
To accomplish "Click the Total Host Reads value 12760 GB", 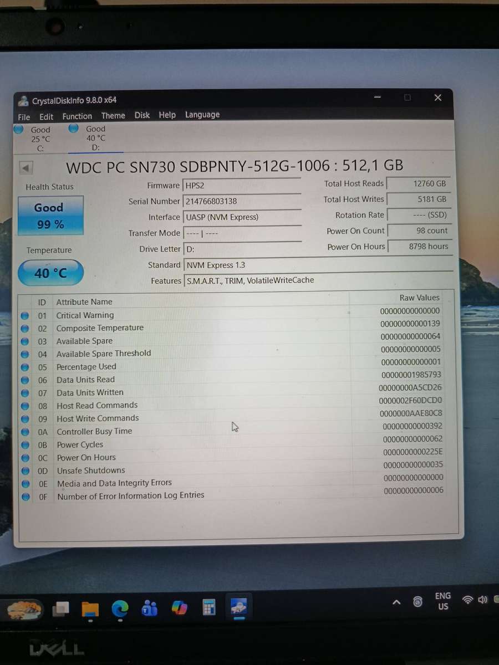I will pyautogui.click(x=418, y=183).
